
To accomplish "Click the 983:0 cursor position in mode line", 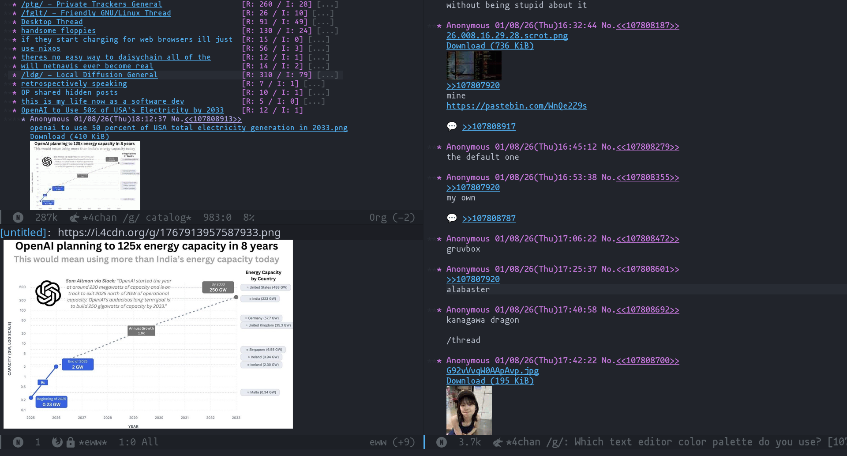I will pyautogui.click(x=217, y=217).
